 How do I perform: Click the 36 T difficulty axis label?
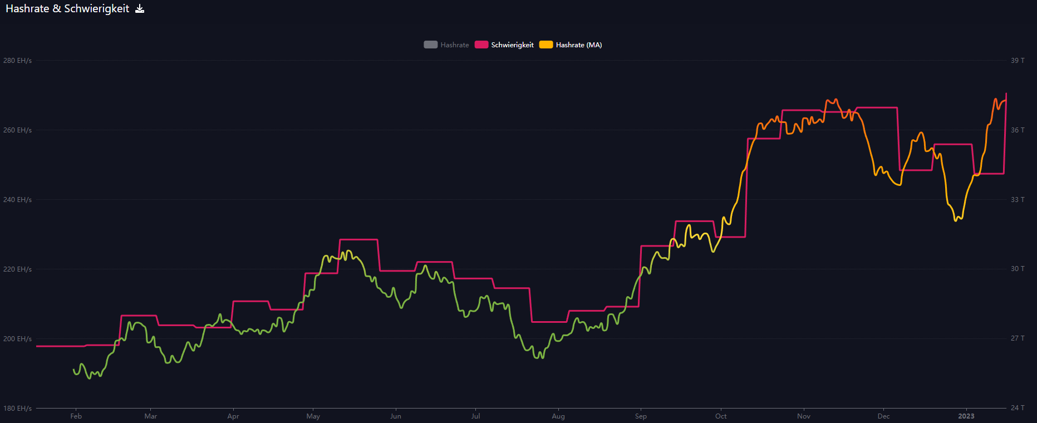click(1018, 130)
